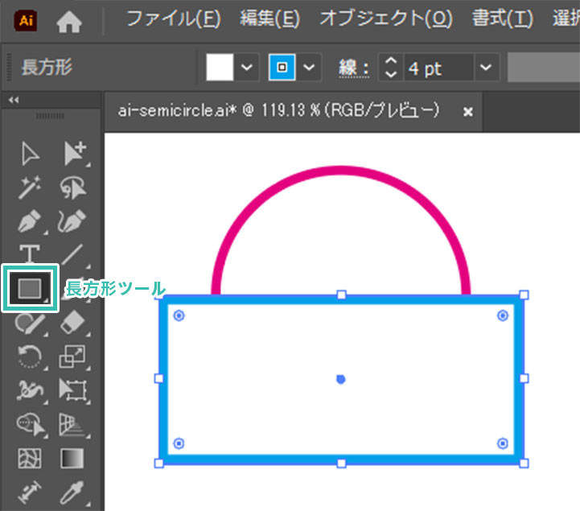Click the white fill color swatch
580x511 pixels.
(x=220, y=68)
